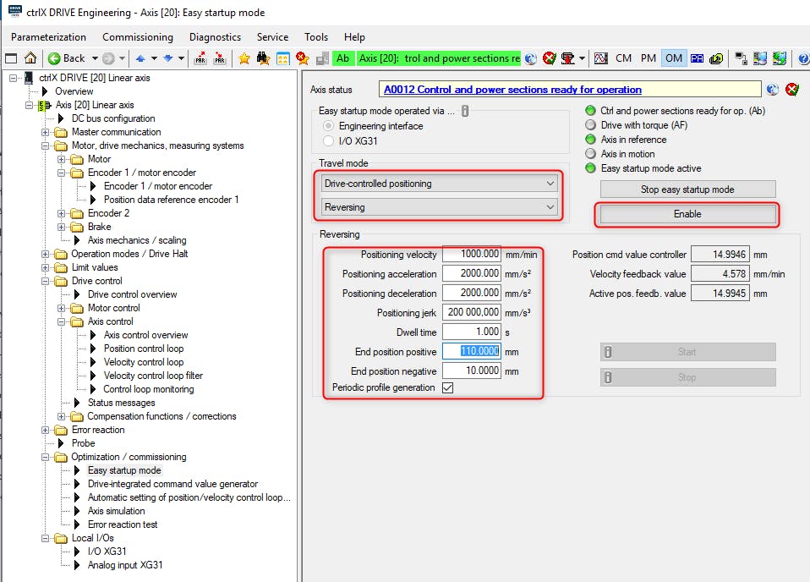
Task: Open the Reversing travel mode dropdown
Action: click(439, 207)
